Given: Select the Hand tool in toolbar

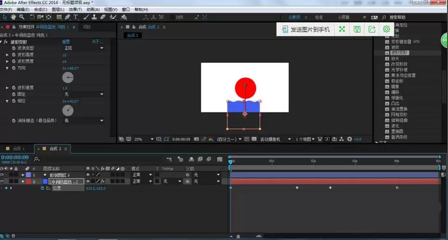Looking at the screenshot, I should [x=13, y=17].
